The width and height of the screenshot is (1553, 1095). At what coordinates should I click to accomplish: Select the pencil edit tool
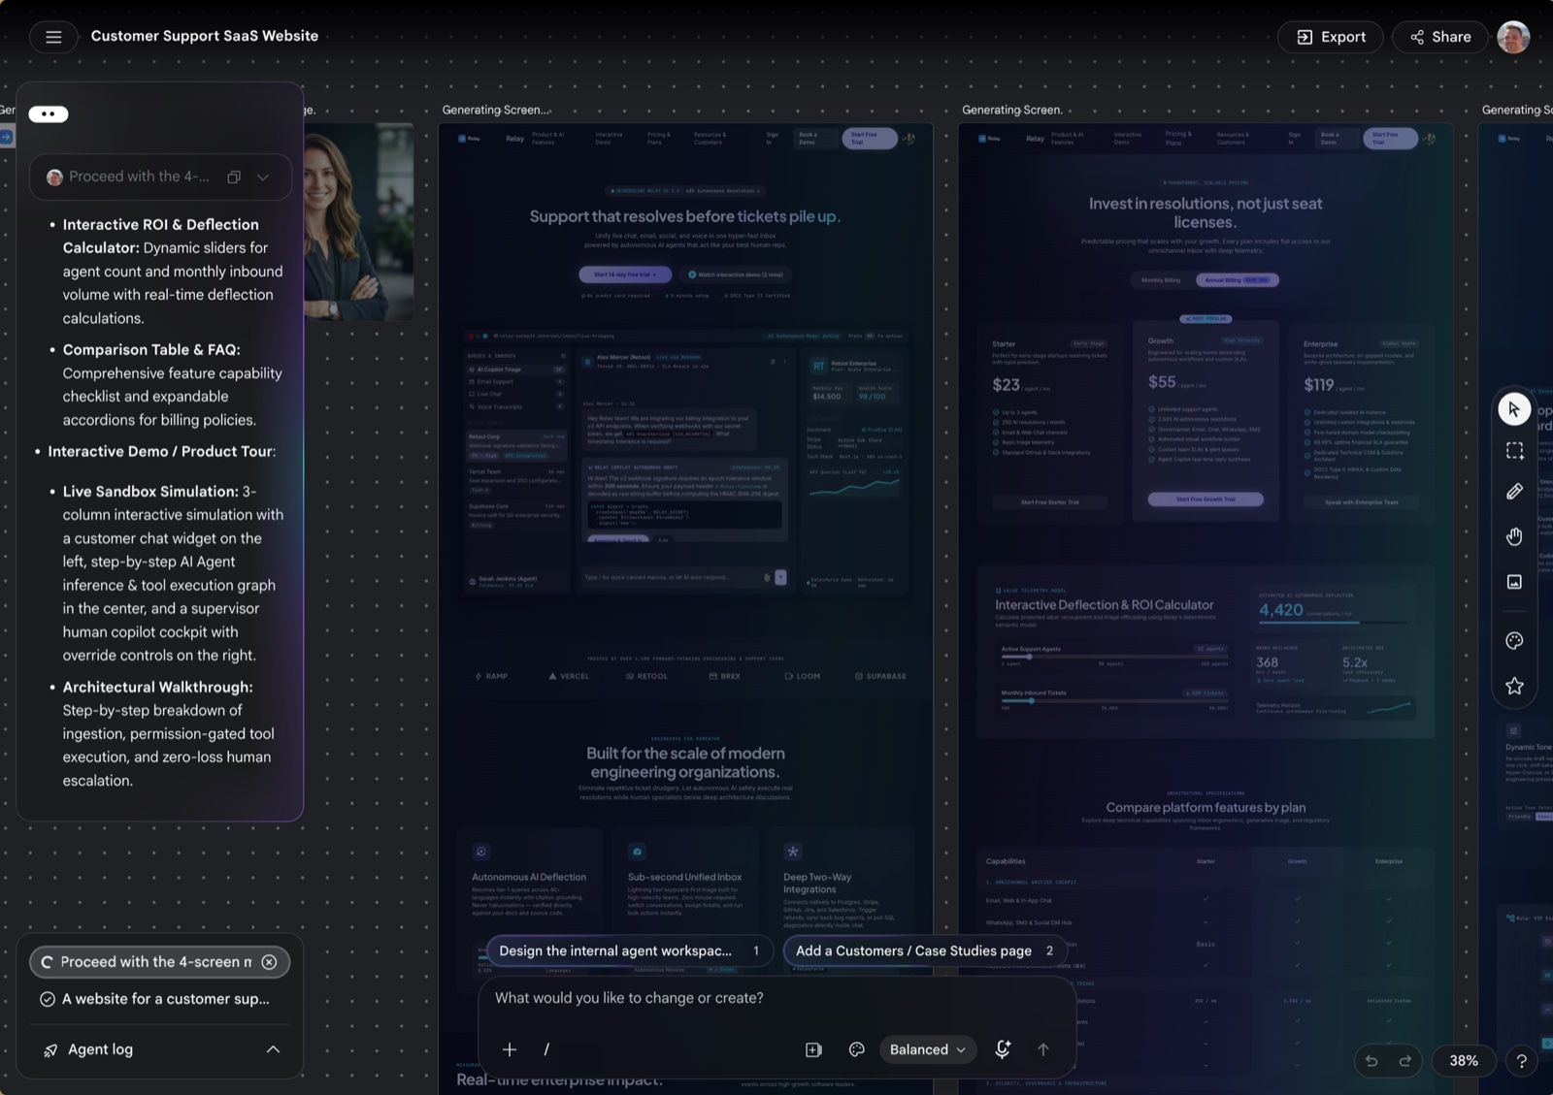[1514, 492]
